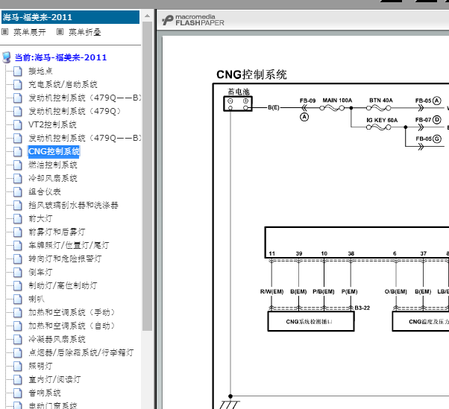
Task: Click the BTN 40A fuse label
Action: tap(381, 101)
